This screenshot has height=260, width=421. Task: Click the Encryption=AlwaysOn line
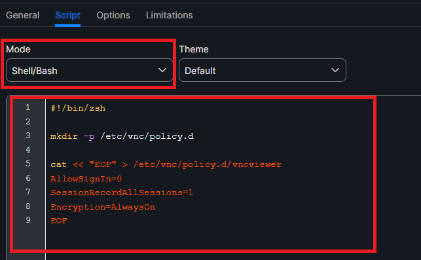click(x=103, y=207)
